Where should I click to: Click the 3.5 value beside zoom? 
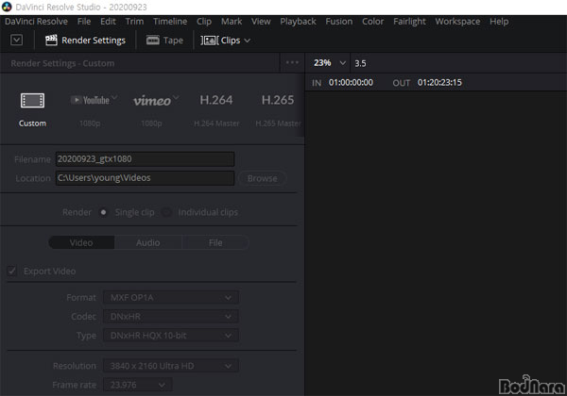tap(360, 63)
